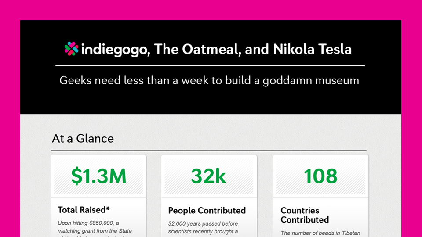Click the green $1.3M figure
The width and height of the screenshot is (422, 237).
pos(98,176)
